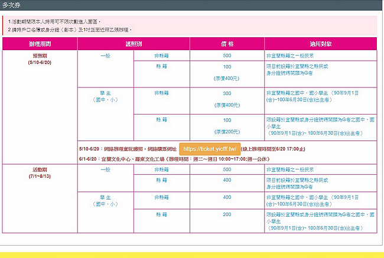Screen dimensions: 384x258
Task: Click the 辦理期間 column header
Action: point(40,44)
